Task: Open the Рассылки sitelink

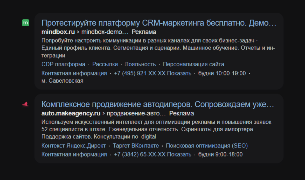Action: tap(105, 64)
